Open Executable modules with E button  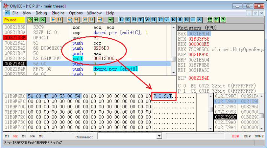click(128, 20)
